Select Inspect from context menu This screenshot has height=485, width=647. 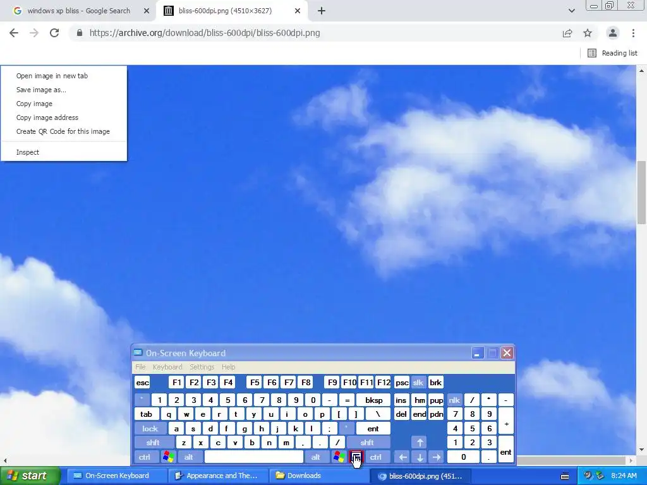point(64,152)
